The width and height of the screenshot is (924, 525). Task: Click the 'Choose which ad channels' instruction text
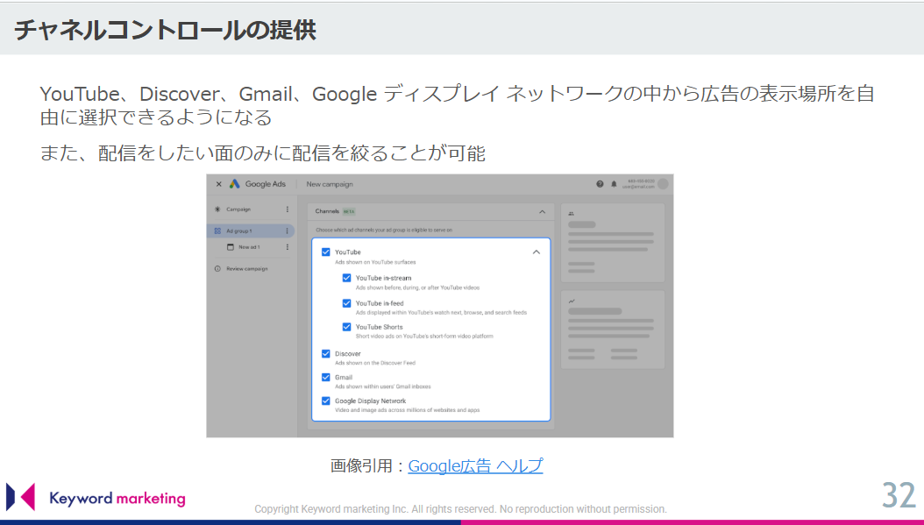(x=384, y=231)
